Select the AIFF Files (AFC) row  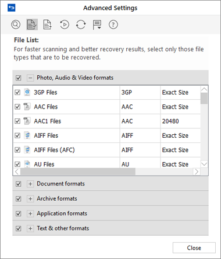(107, 150)
